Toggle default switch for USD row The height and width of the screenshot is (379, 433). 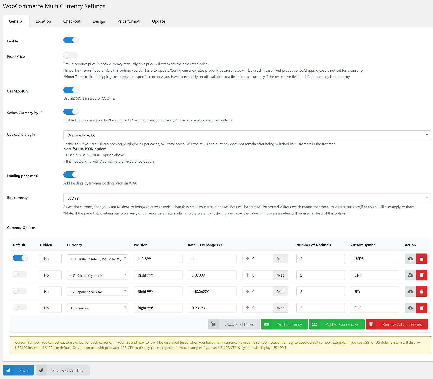point(20,258)
